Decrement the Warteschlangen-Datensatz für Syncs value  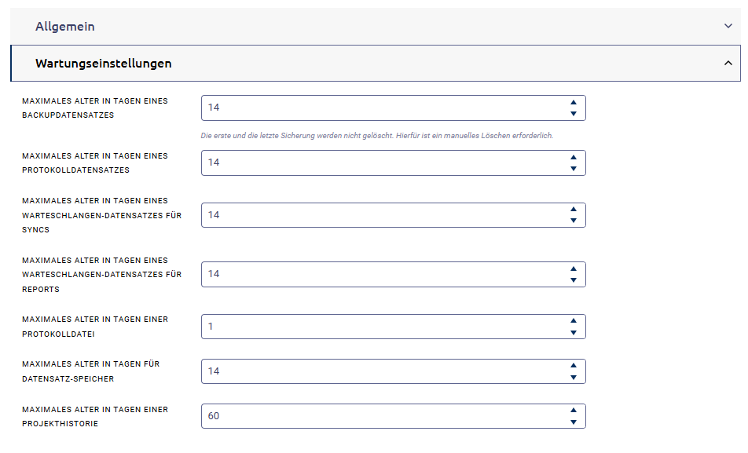pos(573,221)
